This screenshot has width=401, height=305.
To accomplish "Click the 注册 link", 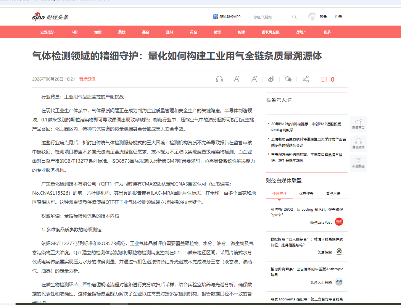I will (x=338, y=17).
